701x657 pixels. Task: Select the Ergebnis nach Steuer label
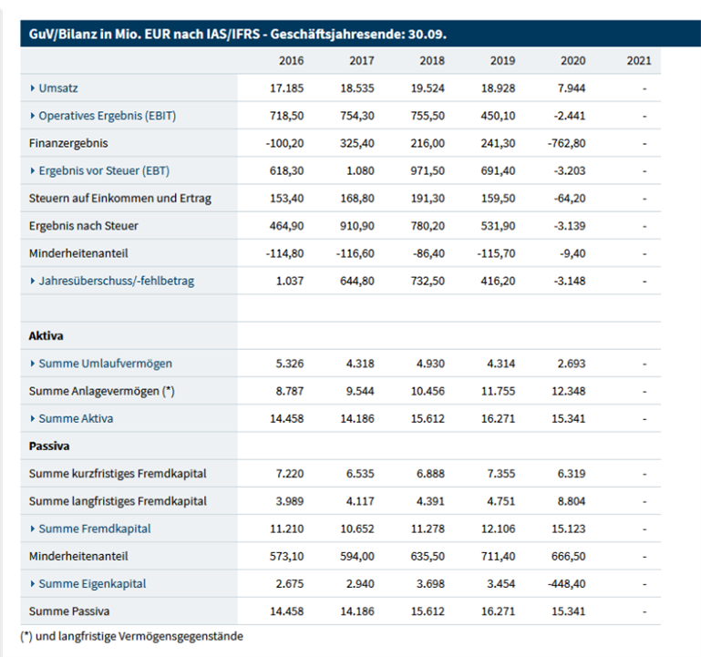tap(84, 226)
